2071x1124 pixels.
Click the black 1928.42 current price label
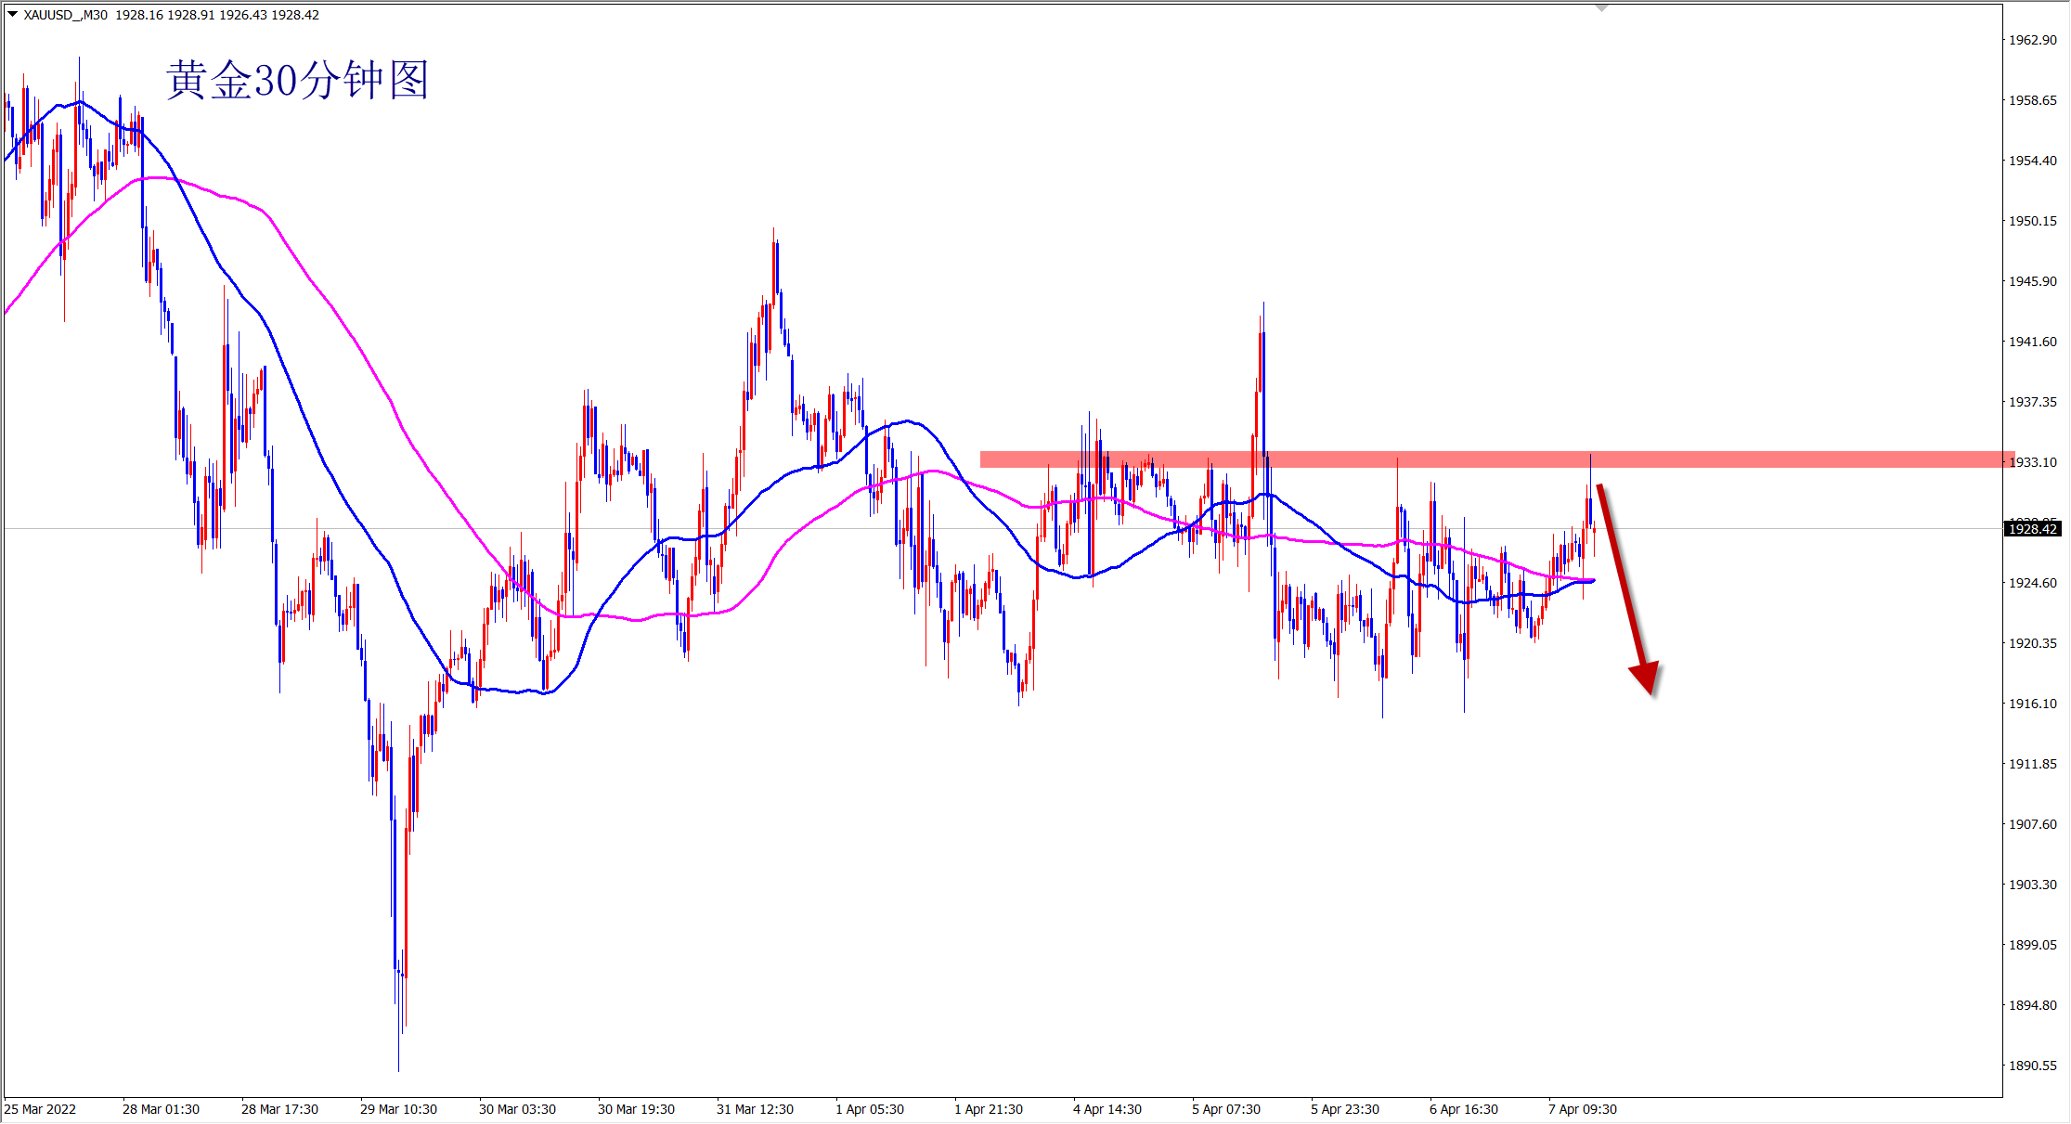tap(2032, 529)
